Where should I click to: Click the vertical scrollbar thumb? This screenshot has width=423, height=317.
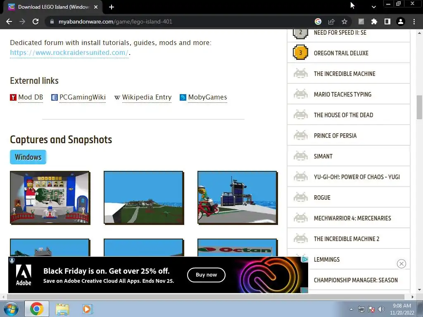tap(419, 107)
